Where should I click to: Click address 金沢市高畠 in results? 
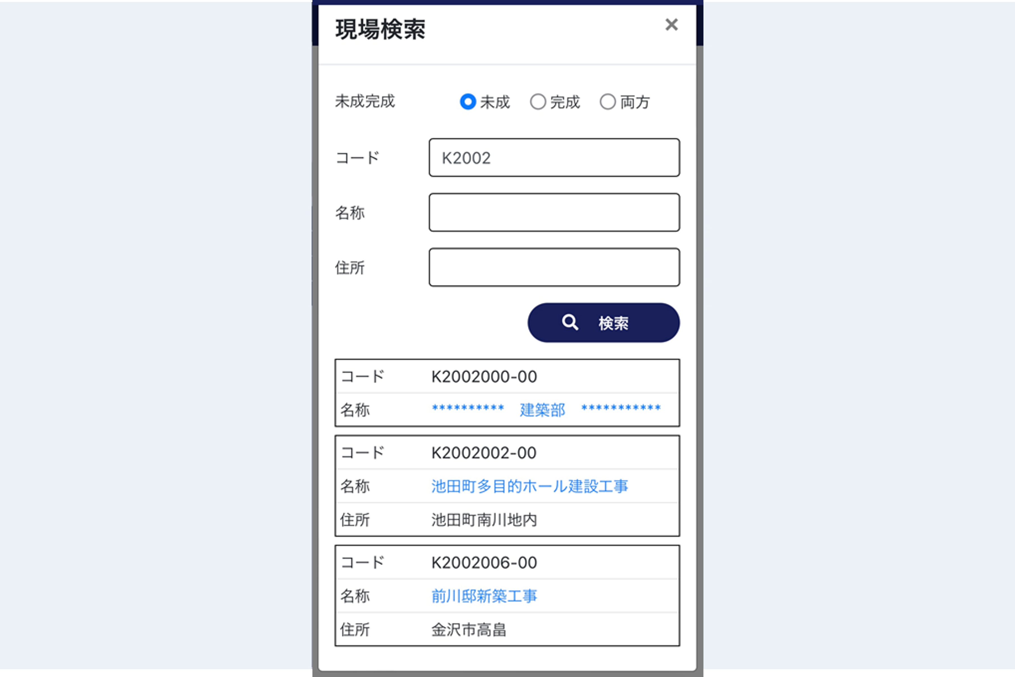click(468, 630)
